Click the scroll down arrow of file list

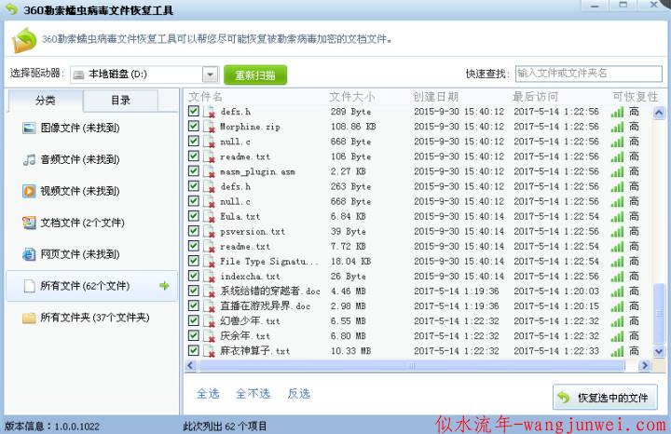pyautogui.click(x=659, y=351)
